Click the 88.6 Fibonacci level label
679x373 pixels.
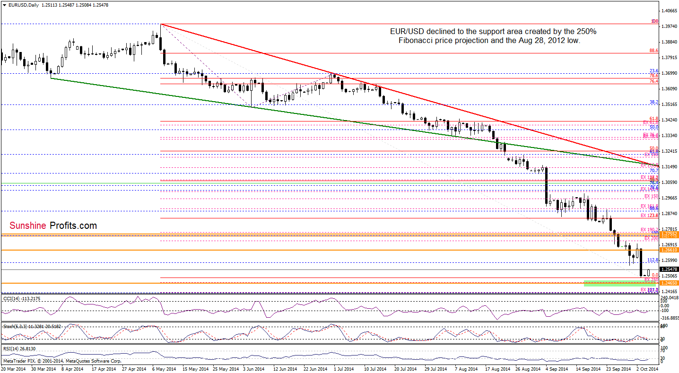654,50
